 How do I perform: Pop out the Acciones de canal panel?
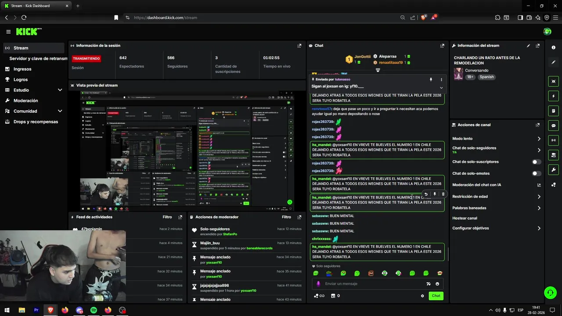(x=537, y=125)
